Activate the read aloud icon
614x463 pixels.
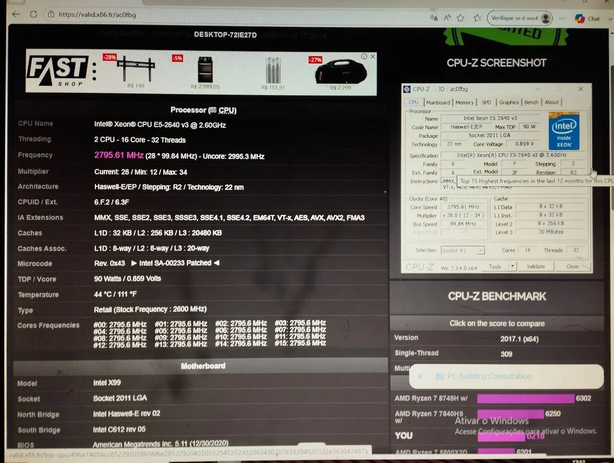pos(447,18)
